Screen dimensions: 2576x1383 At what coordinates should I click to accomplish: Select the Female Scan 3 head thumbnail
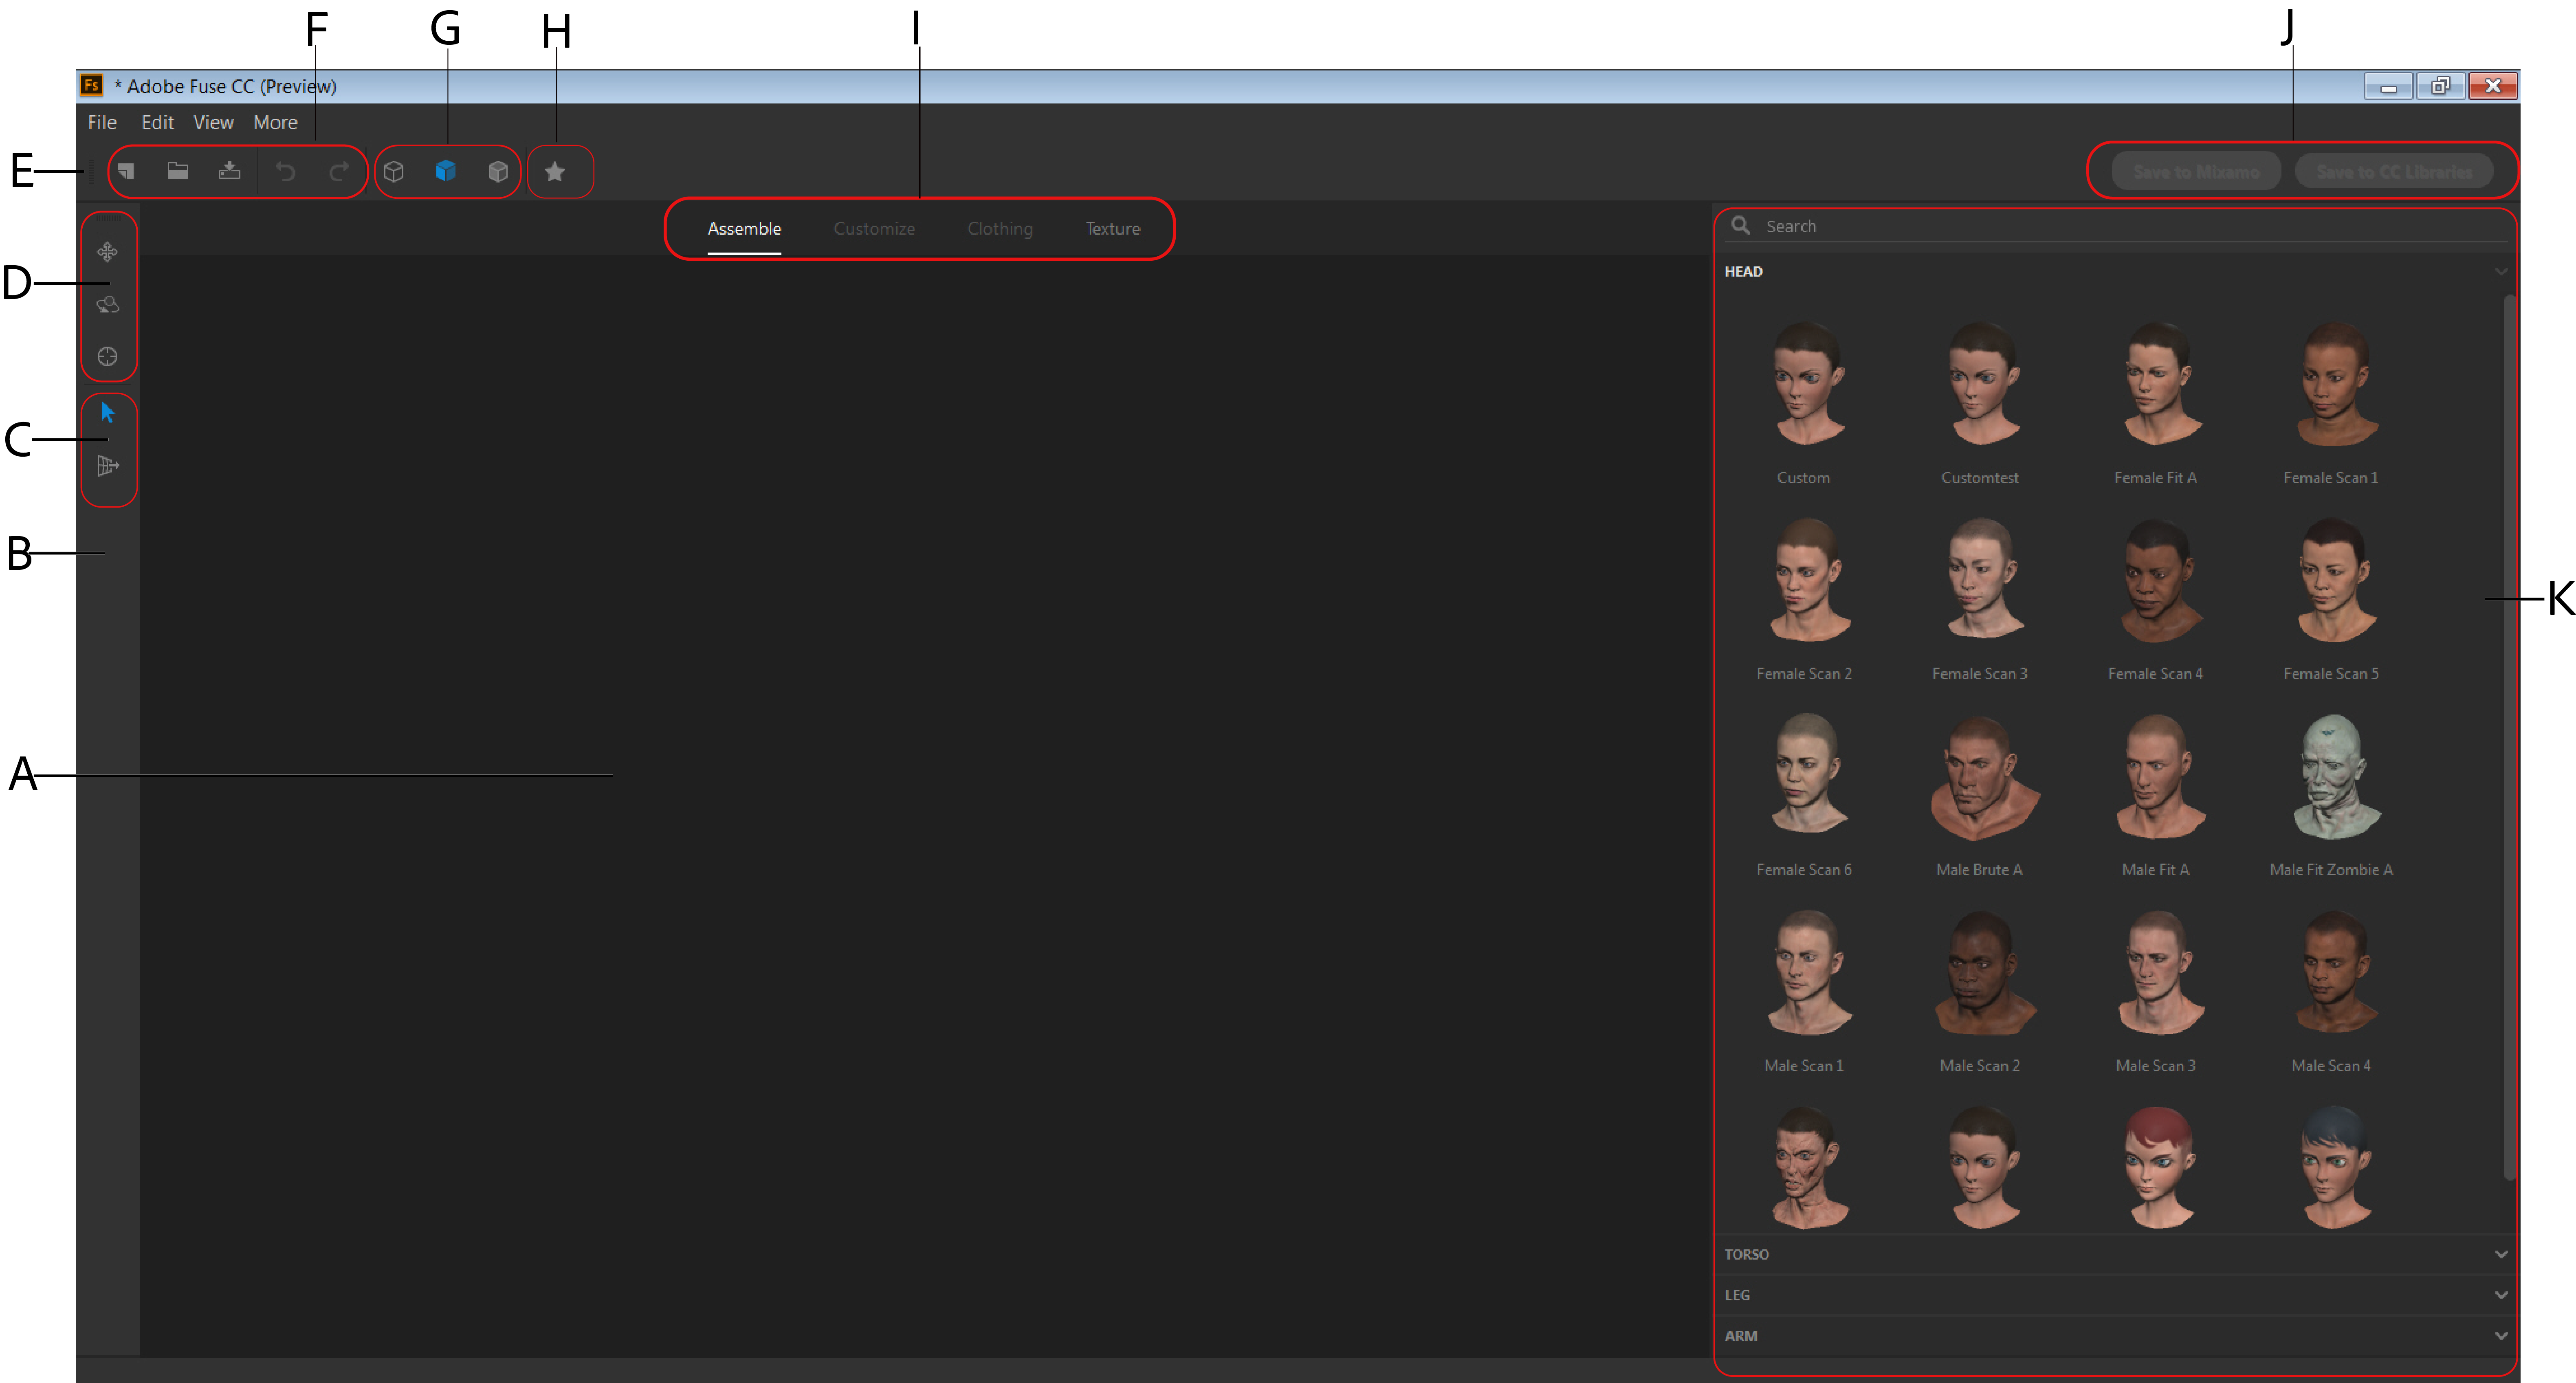(x=1980, y=580)
